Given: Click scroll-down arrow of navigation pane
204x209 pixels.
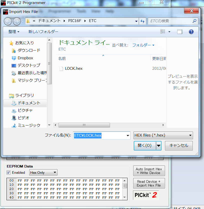Looking at the screenshot, I should coord(49,125).
